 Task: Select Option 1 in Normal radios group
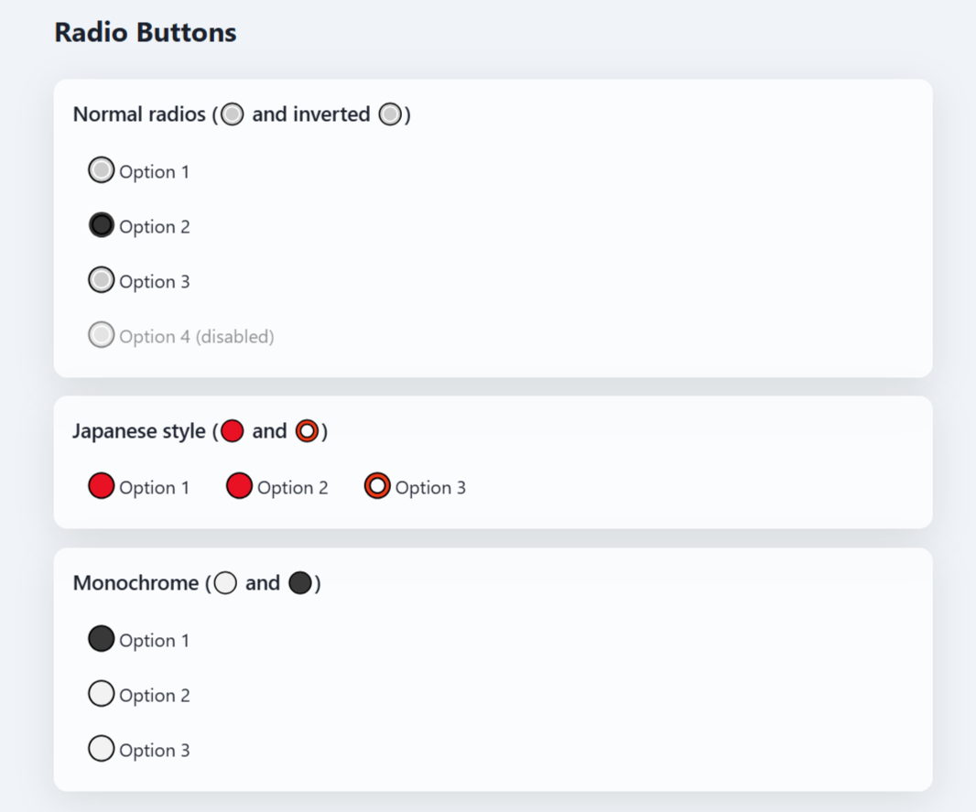[x=102, y=169]
